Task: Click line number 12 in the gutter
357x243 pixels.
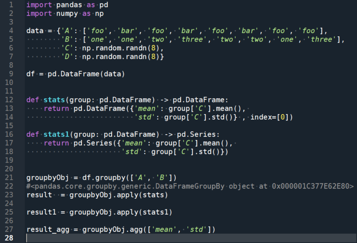Action: [9, 100]
